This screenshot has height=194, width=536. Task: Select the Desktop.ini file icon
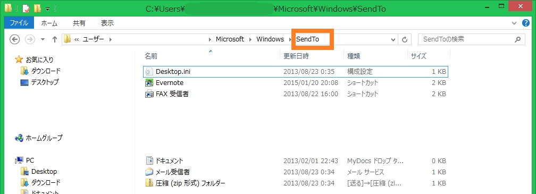click(149, 72)
